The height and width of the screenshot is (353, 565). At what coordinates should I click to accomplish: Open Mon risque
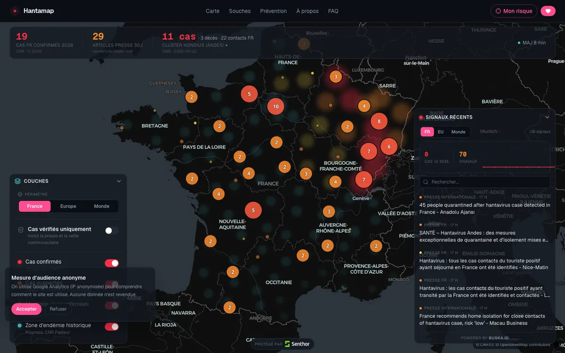(514, 11)
